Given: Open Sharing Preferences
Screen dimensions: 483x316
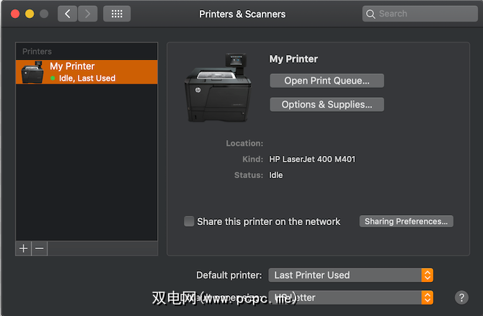Looking at the screenshot, I should click(x=406, y=221).
